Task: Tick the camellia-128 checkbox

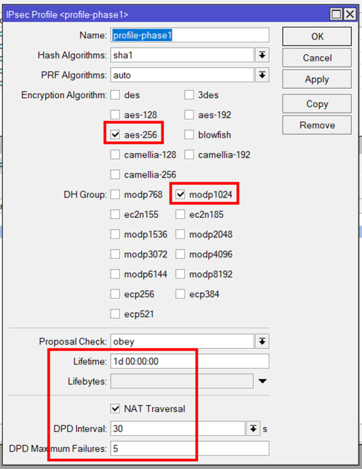Action: (x=115, y=155)
